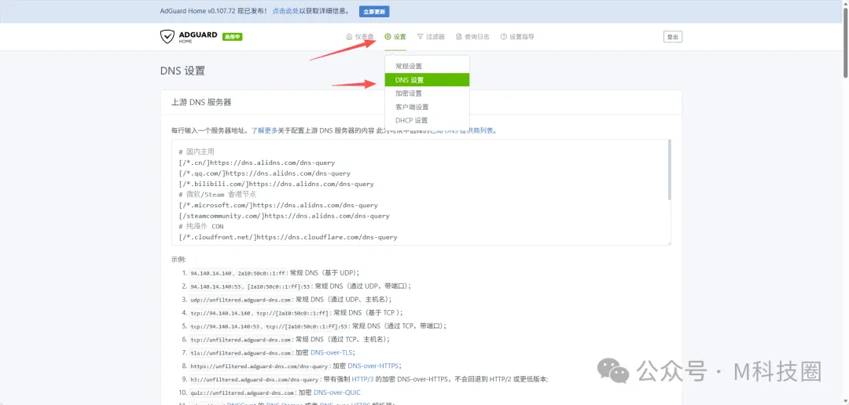Open the DNS-over-HTTPS link in example 8
Viewport: 849px width, 405px height.
tap(373, 366)
